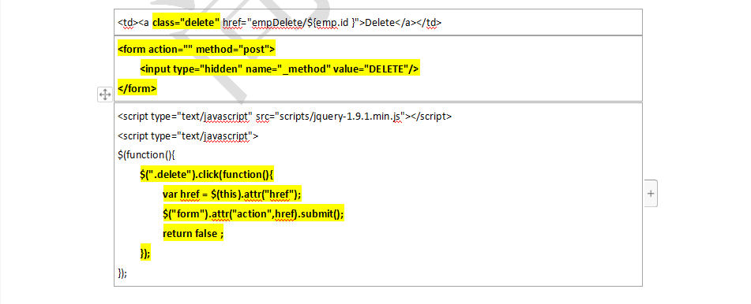Click the $(".delete").click(function(){ line
The height and width of the screenshot is (304, 751).
[206, 175]
